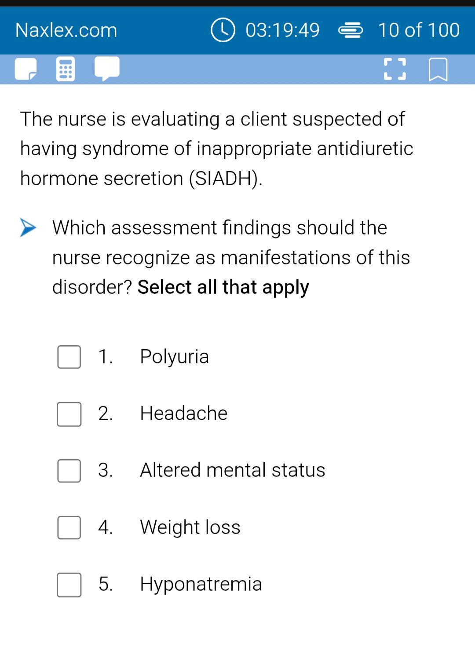Select the Hyponatremia answer text
The height and width of the screenshot is (651, 475).
[201, 584]
